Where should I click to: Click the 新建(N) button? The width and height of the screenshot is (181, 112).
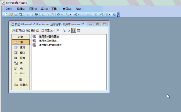pos(47,30)
